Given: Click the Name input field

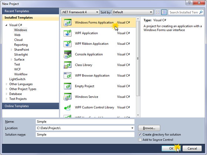Looking at the screenshot, I should click(85, 122).
